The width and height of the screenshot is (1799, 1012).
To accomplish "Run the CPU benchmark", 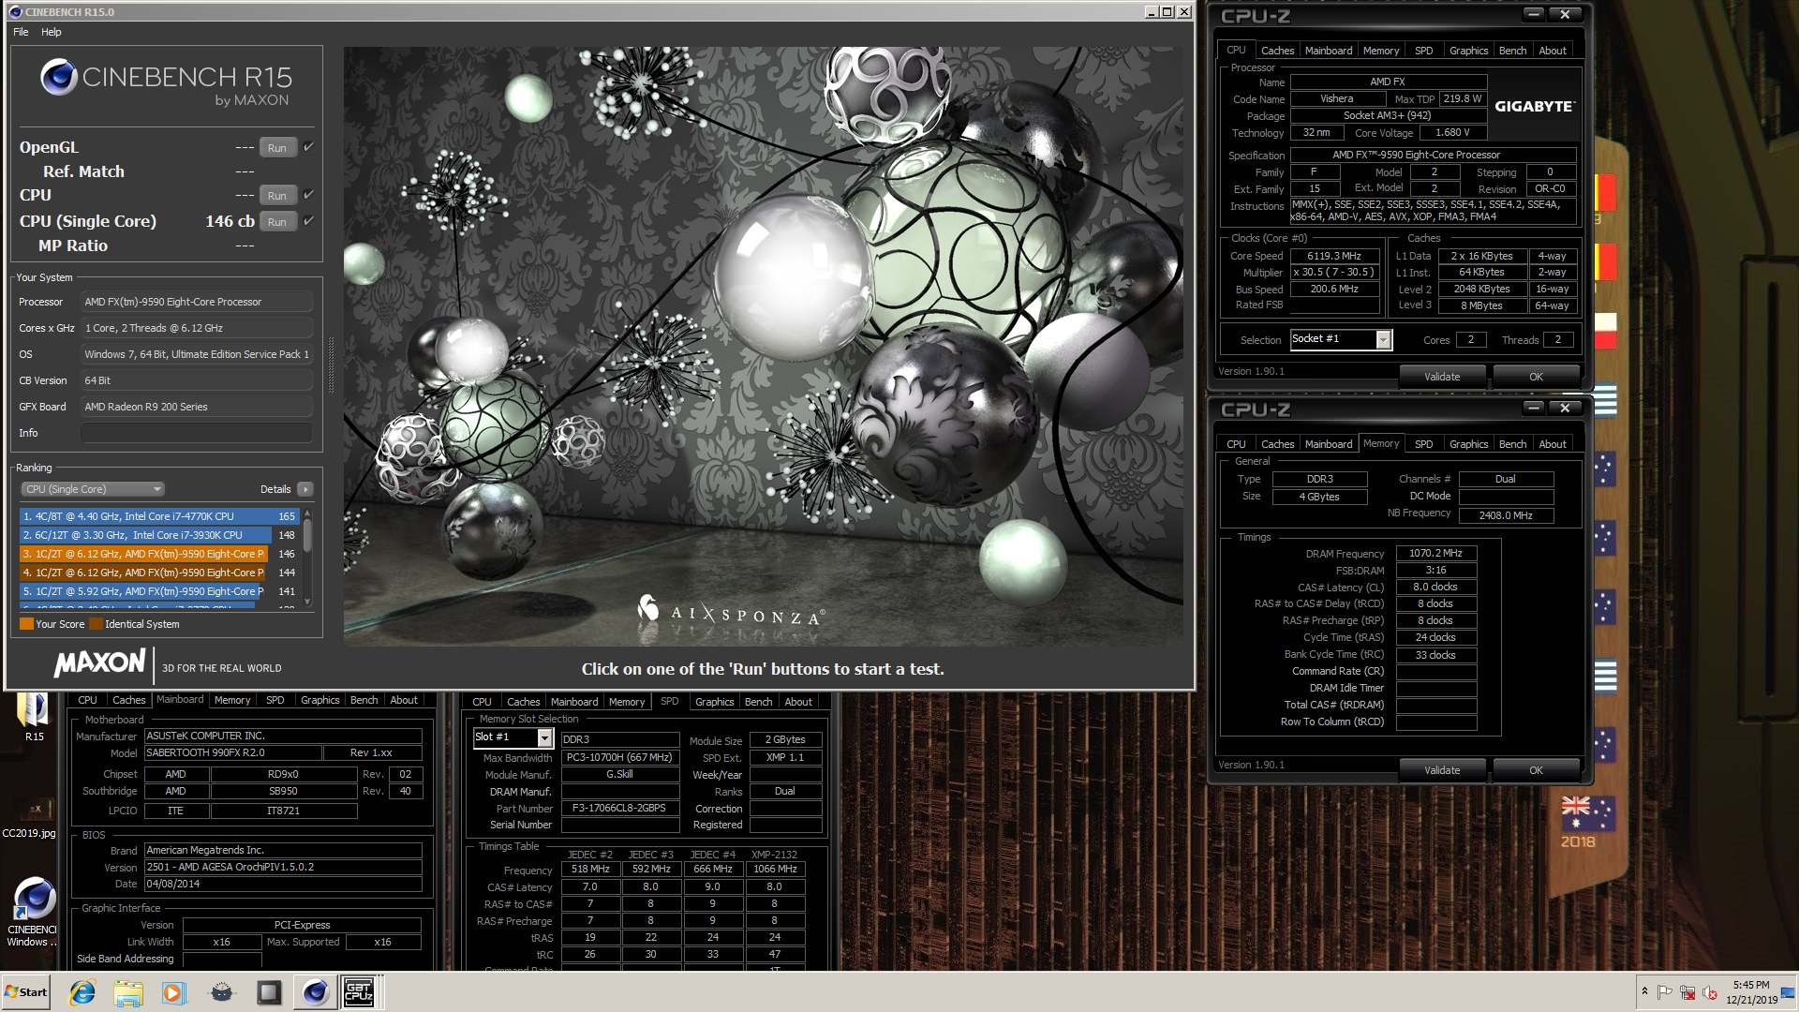I will [277, 196].
